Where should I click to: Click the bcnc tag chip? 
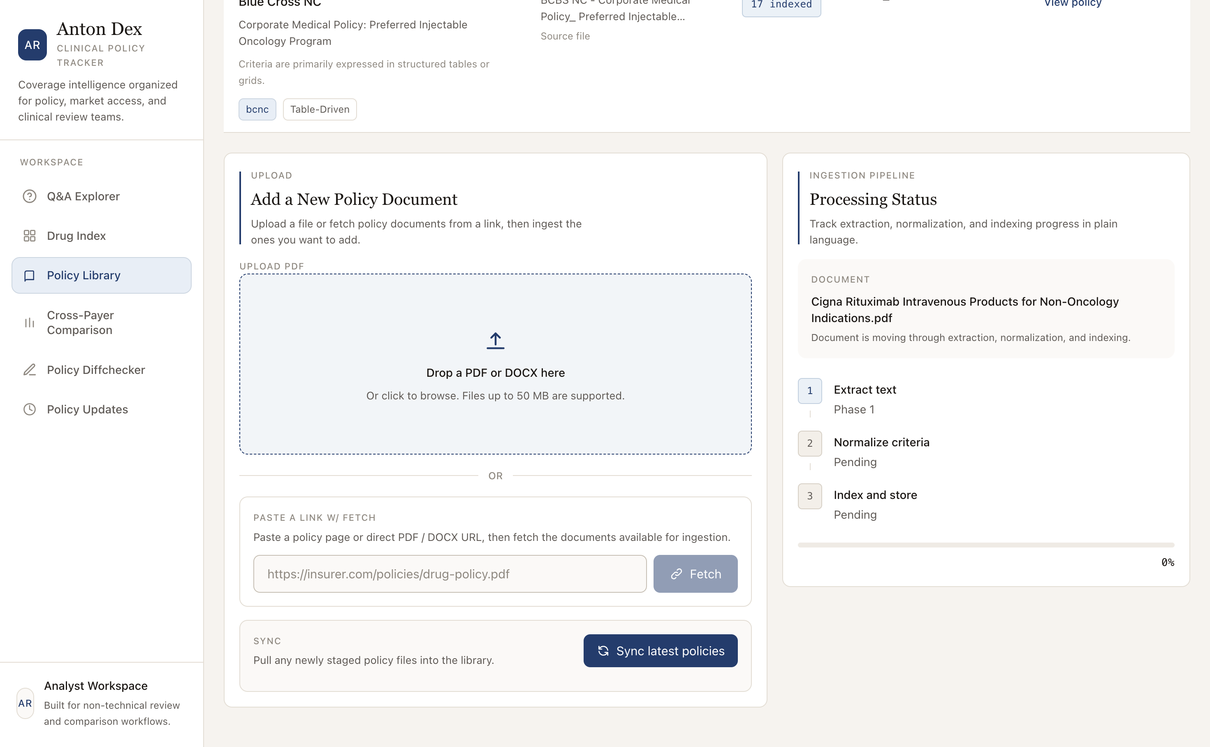click(x=257, y=109)
